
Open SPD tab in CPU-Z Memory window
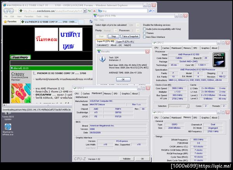point(195,118)
